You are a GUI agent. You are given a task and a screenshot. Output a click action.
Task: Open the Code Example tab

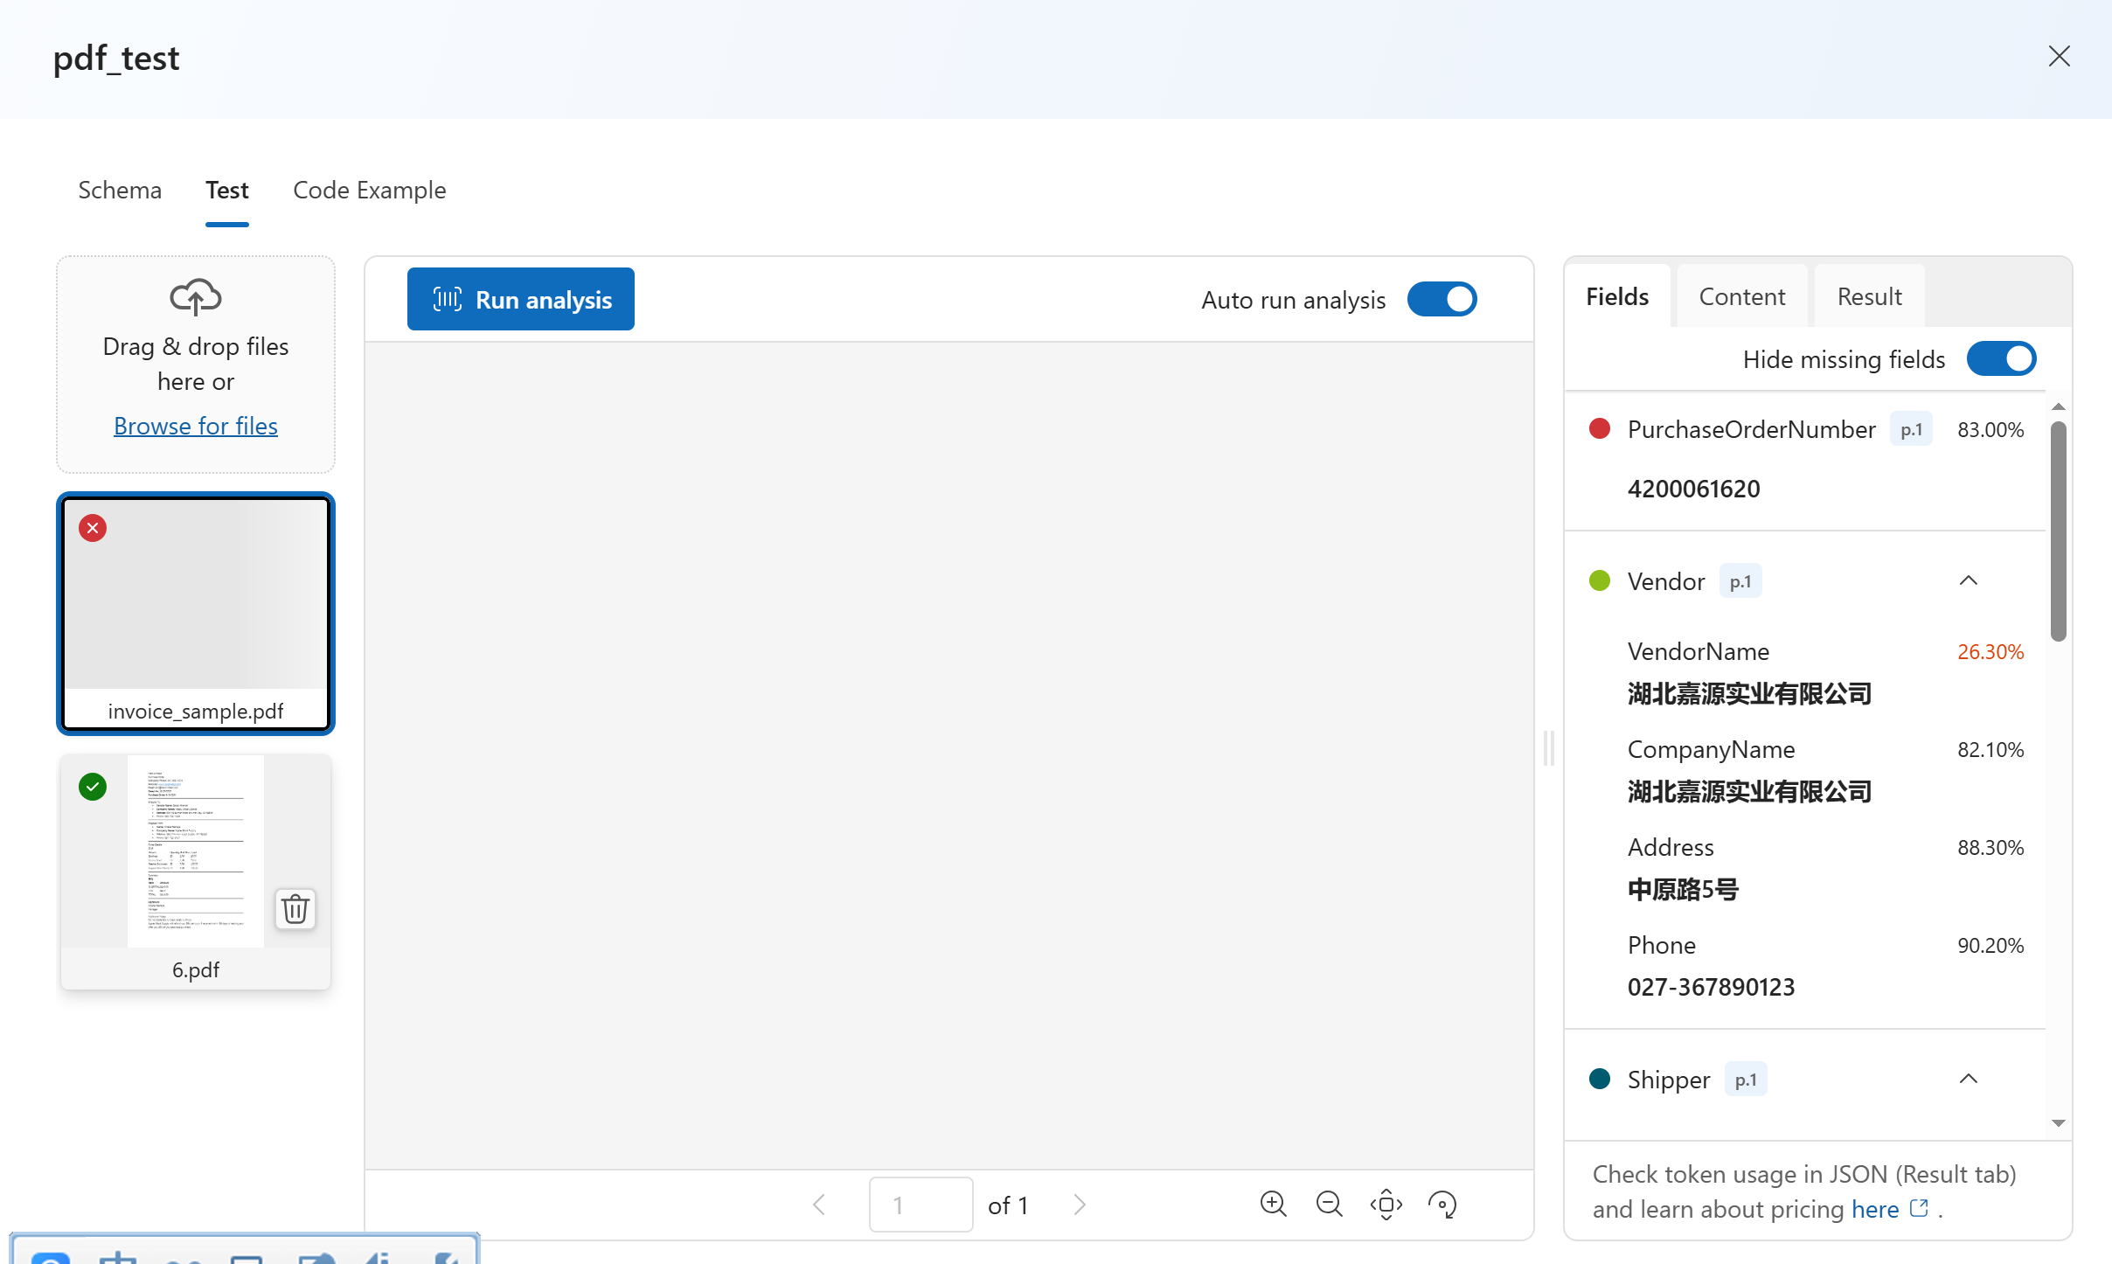369,190
